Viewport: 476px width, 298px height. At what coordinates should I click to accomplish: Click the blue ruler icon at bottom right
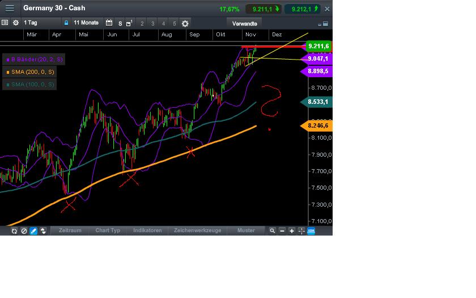tap(311, 231)
